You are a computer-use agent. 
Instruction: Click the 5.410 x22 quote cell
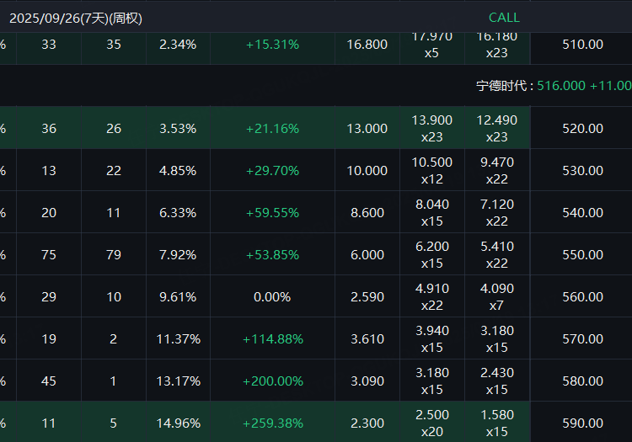(497, 255)
